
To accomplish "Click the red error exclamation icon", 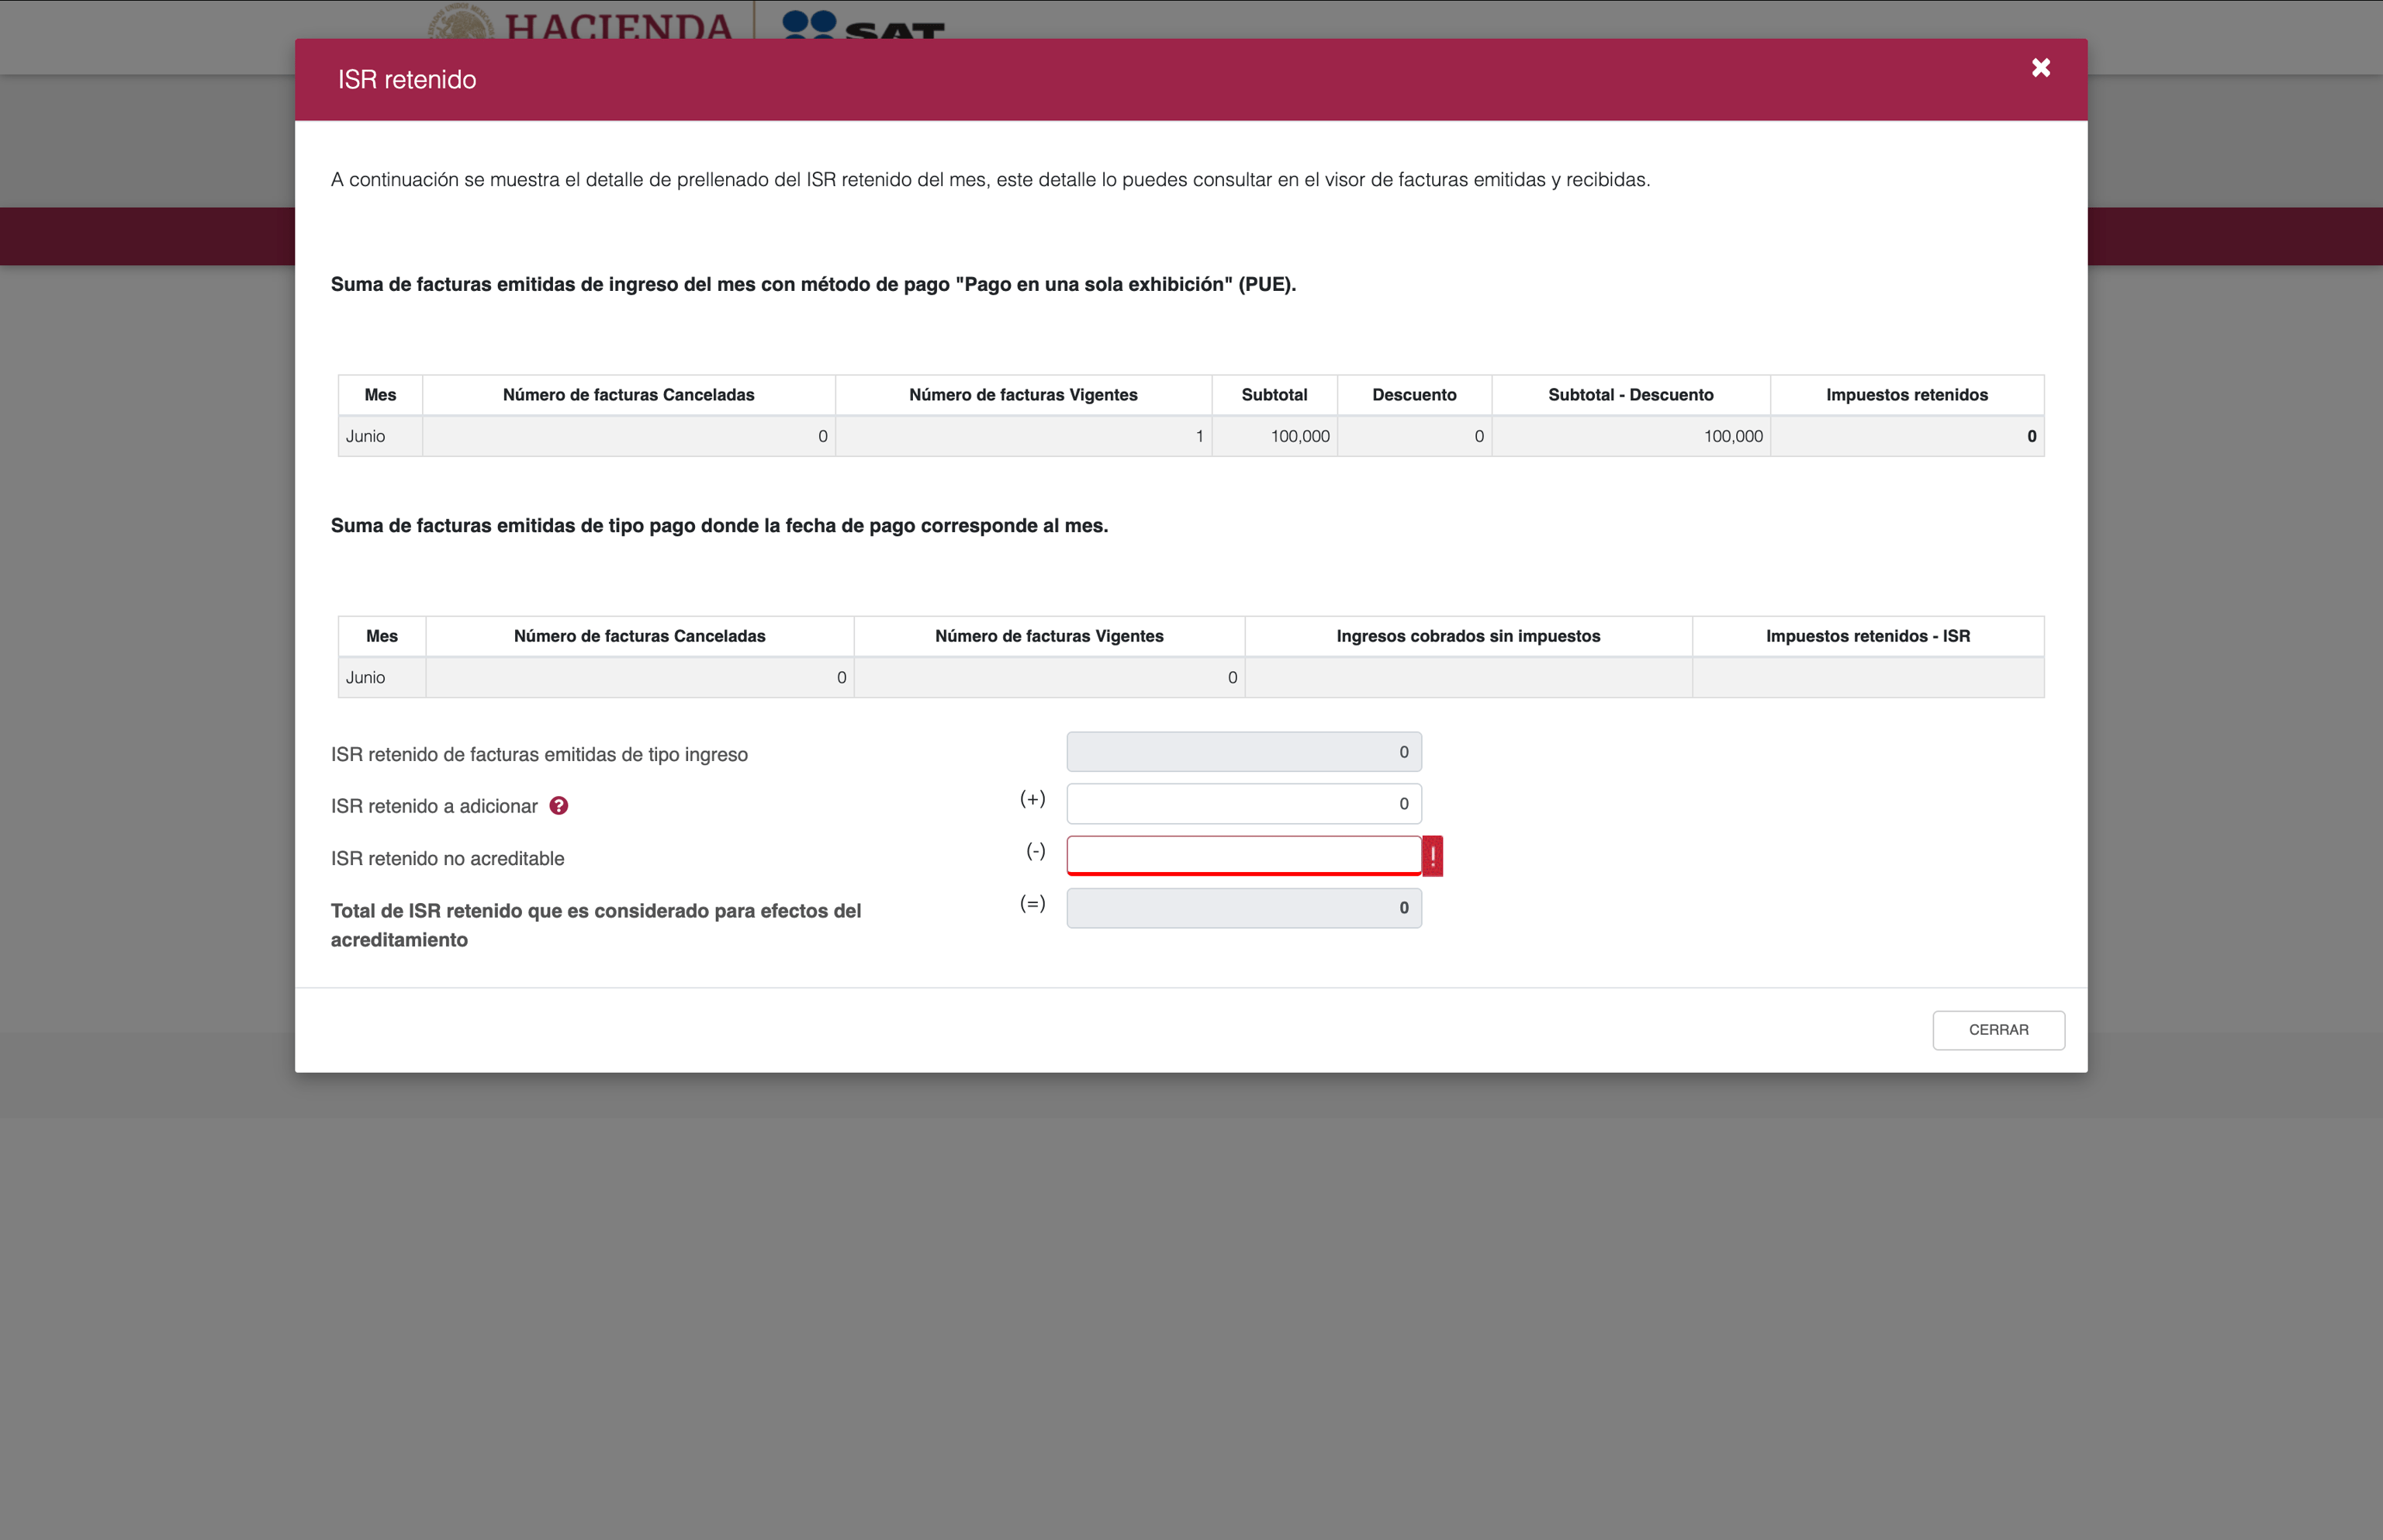I will (x=1431, y=856).
